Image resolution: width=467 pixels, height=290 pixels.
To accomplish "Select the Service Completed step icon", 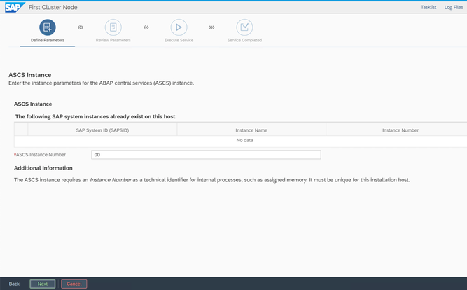I will [x=244, y=27].
